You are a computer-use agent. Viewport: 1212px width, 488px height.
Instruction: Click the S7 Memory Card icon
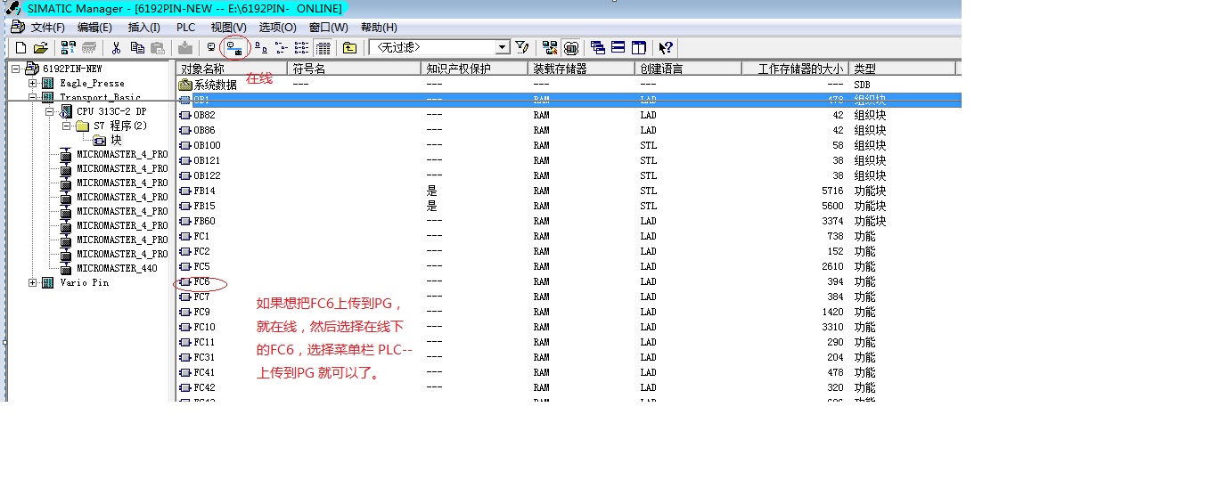89,47
